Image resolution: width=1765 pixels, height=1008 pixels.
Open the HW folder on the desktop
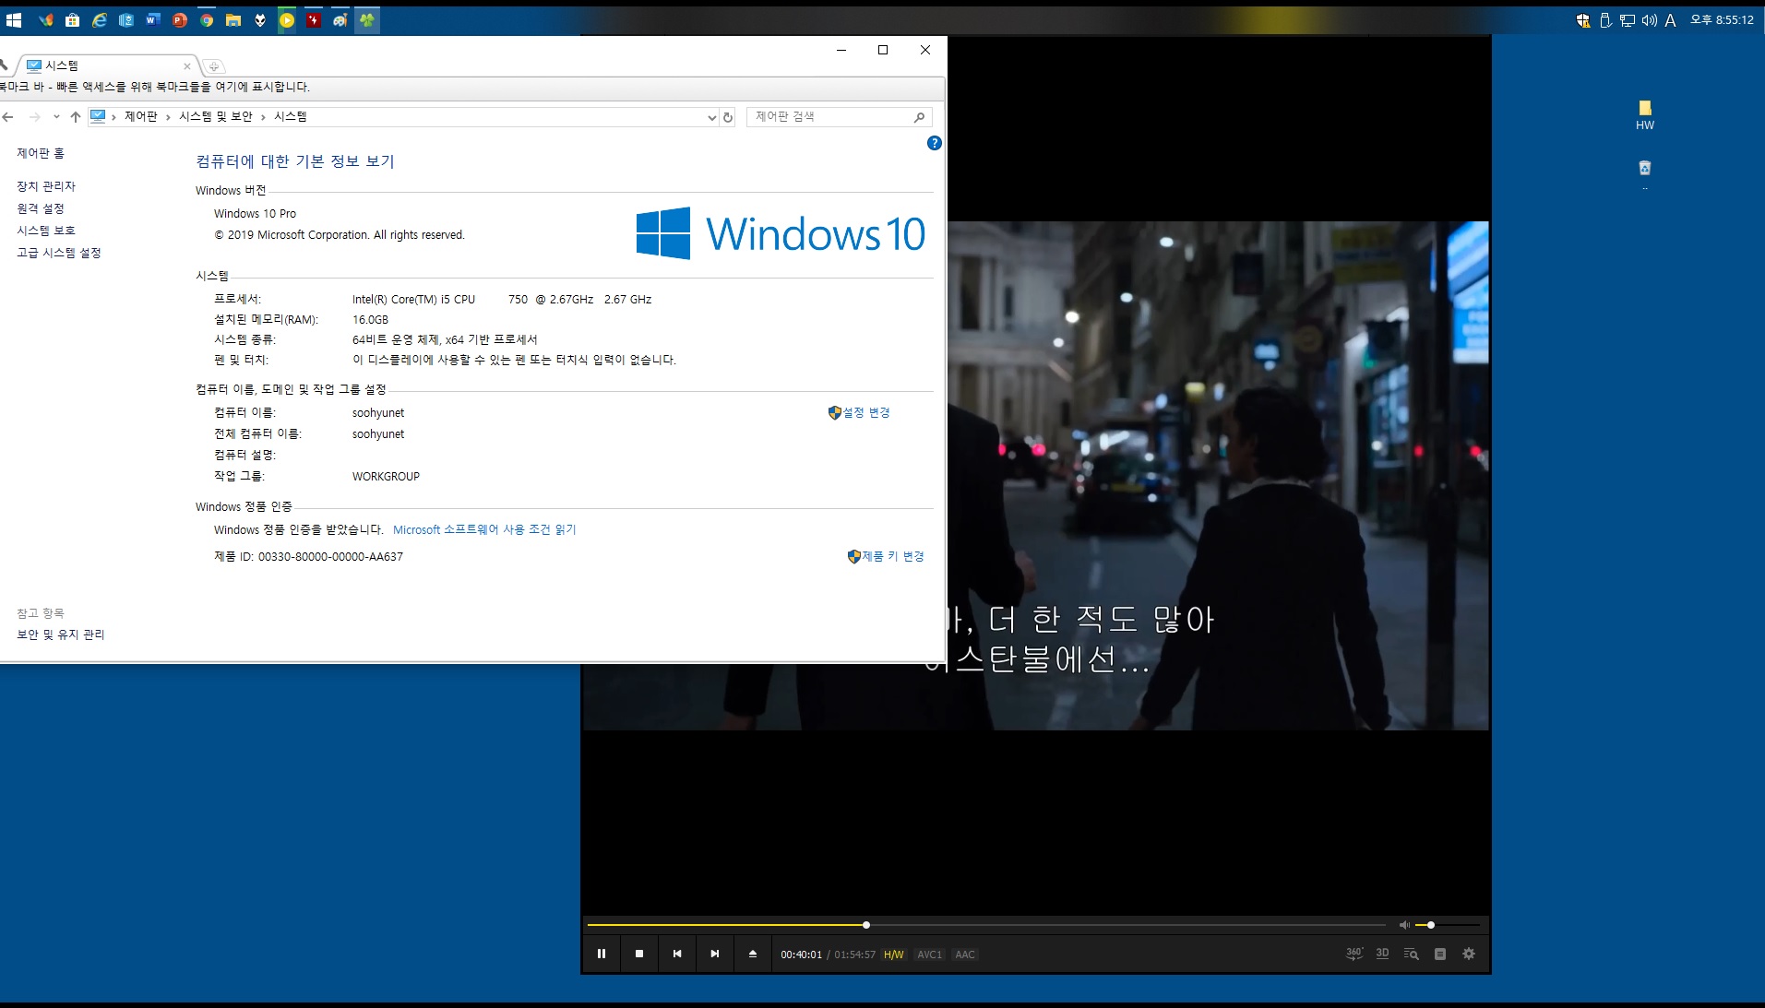(1645, 115)
